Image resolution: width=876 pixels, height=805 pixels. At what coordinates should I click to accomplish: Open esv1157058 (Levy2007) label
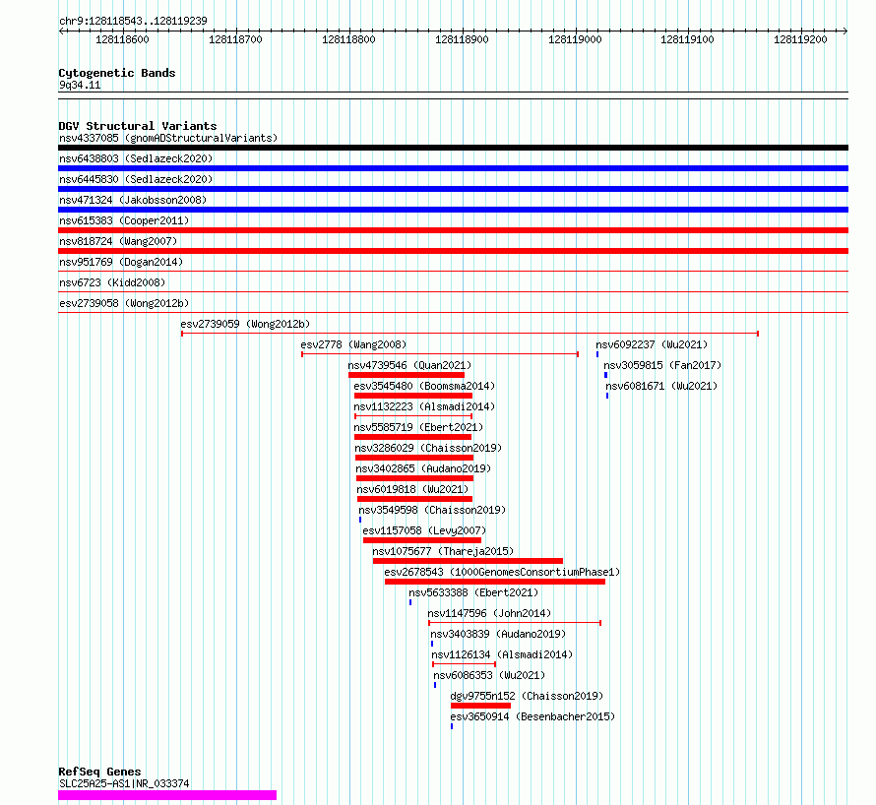(x=424, y=530)
